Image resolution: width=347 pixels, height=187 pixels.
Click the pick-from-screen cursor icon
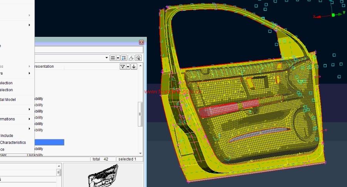(x=138, y=58)
